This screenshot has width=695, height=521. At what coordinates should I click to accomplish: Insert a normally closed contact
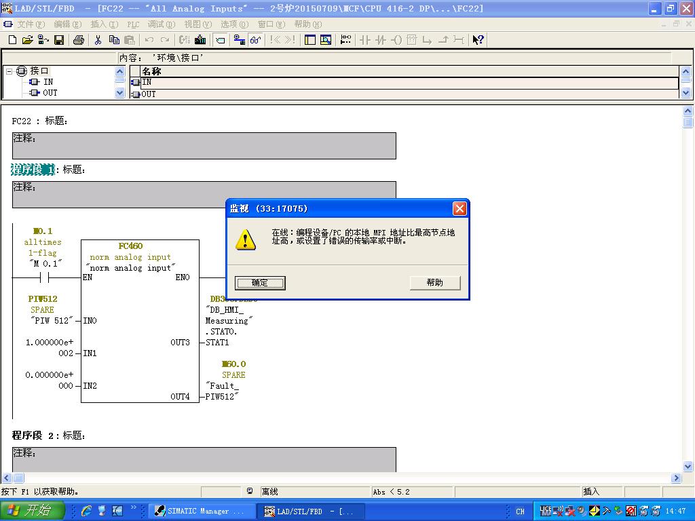(x=380, y=40)
